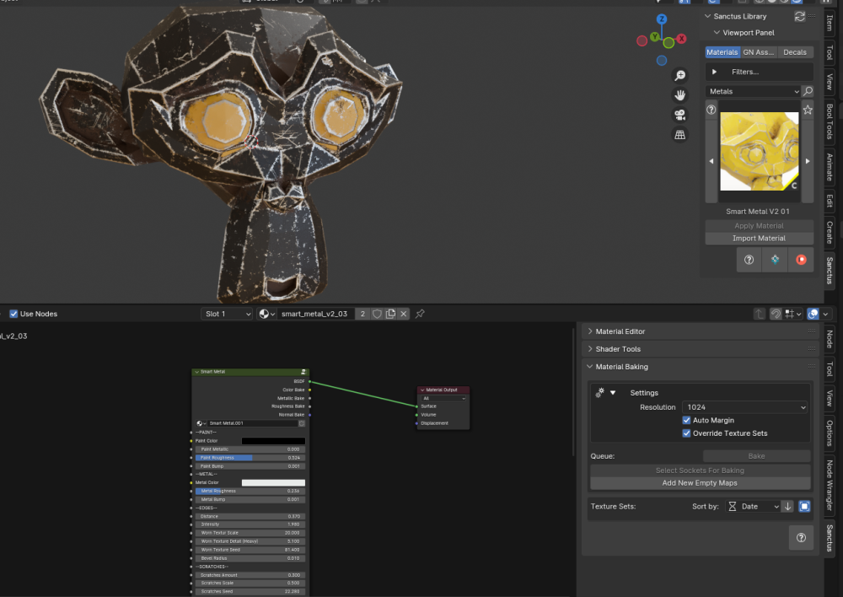Toggle the Use Nodes checkbox
The width and height of the screenshot is (843, 597).
pyautogui.click(x=13, y=314)
